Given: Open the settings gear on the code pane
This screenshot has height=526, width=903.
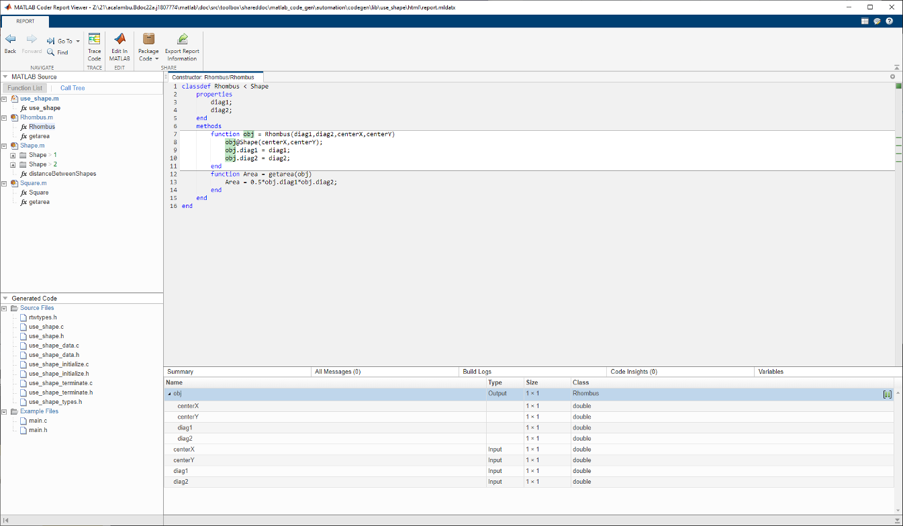Looking at the screenshot, I should point(892,76).
